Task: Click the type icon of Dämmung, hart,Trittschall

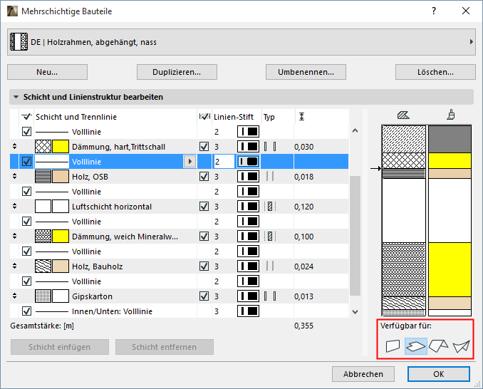Action: tap(270, 147)
